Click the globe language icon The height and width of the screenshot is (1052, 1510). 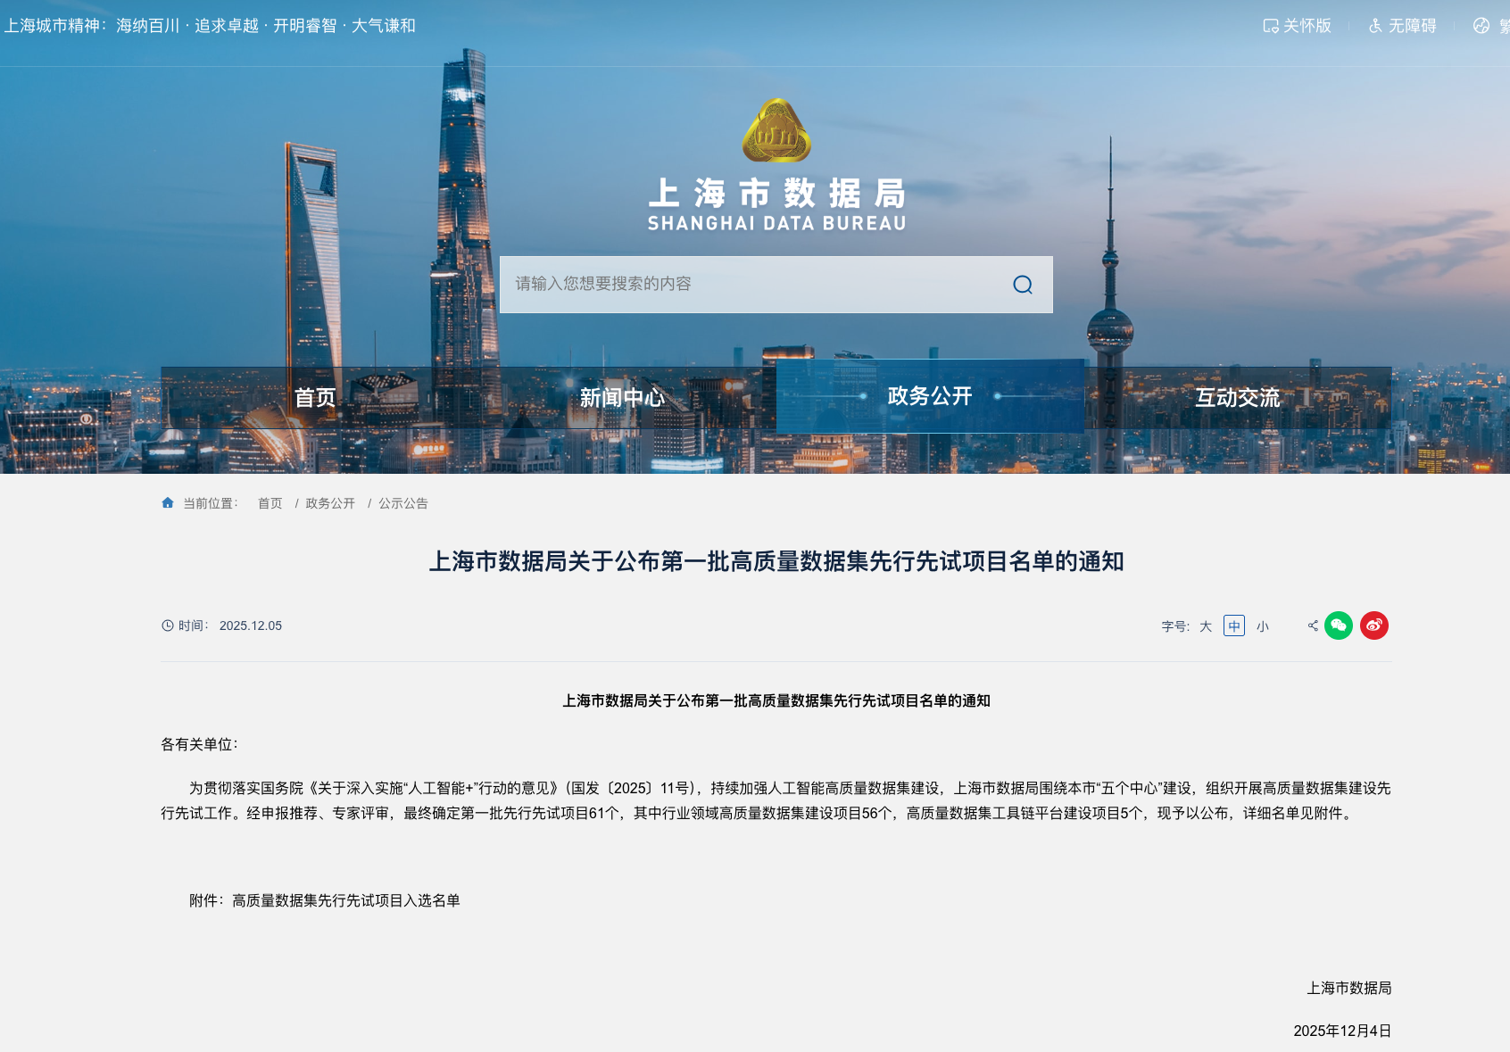1483,26
